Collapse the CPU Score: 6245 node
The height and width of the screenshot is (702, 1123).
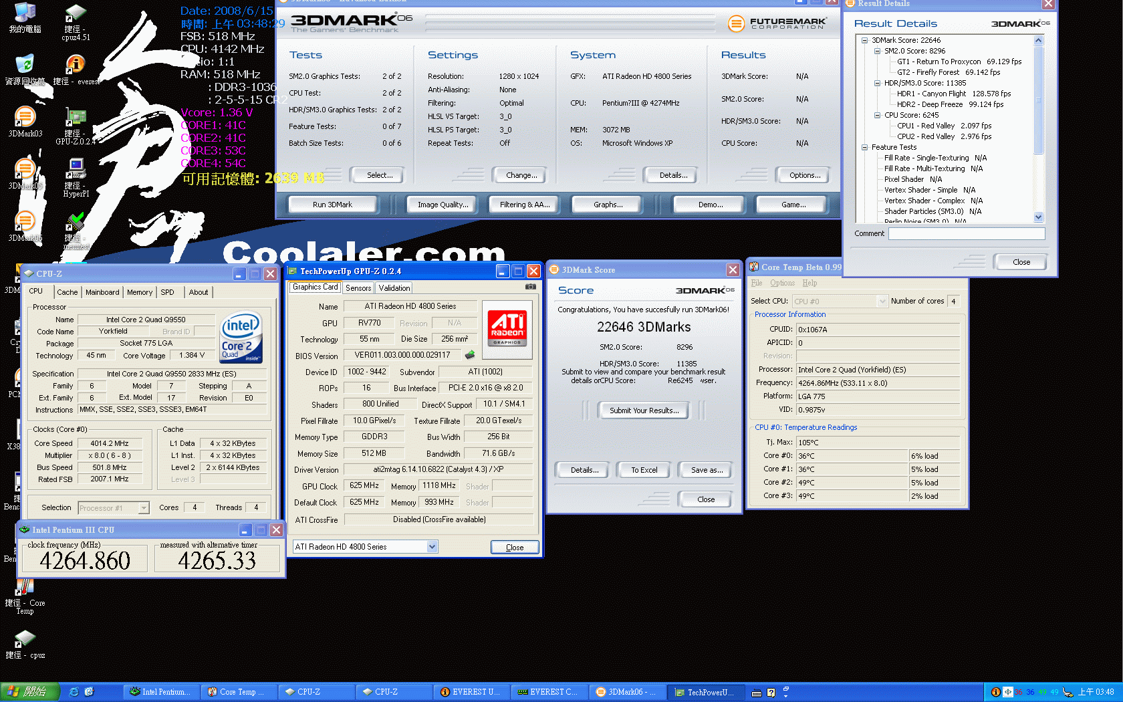(877, 115)
